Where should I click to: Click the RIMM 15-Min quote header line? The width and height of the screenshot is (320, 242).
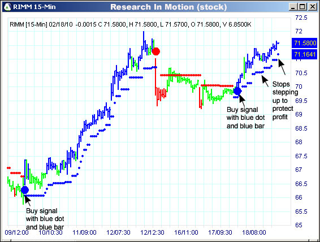click(x=131, y=24)
